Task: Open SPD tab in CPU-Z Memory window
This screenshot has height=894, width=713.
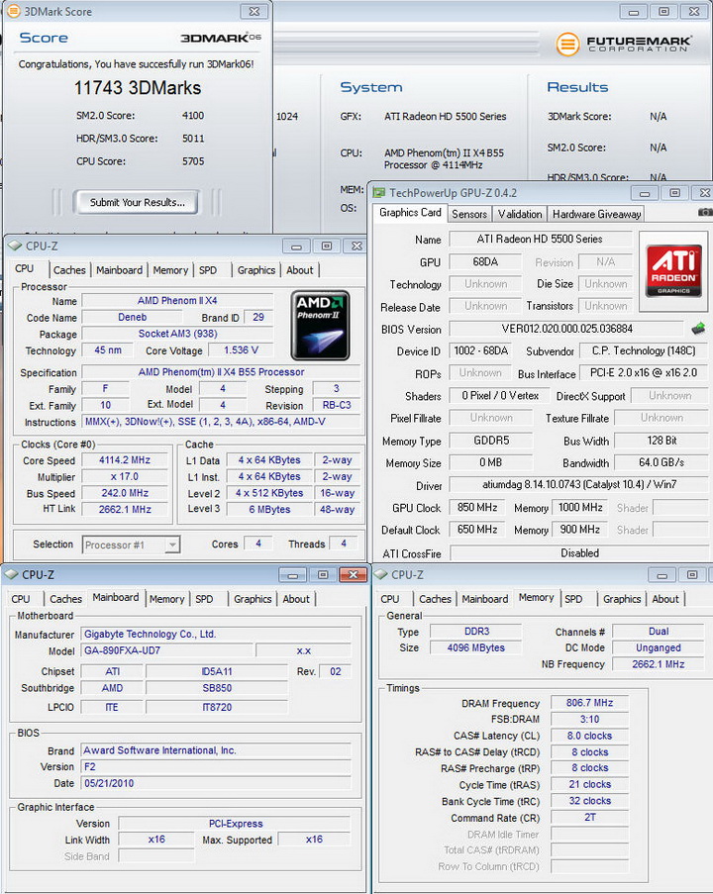Action: click(x=573, y=599)
